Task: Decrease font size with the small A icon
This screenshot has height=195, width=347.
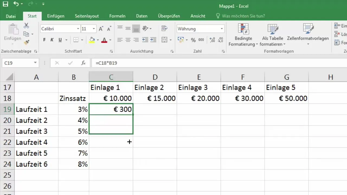Action: coord(109,29)
